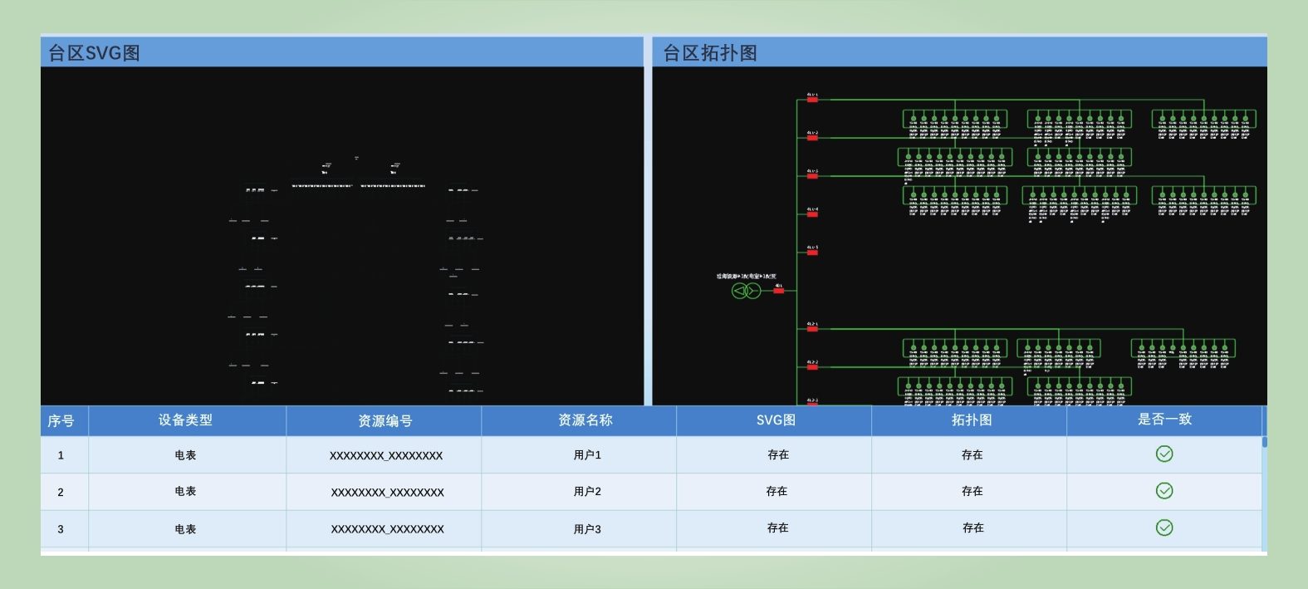Click row 1 存在 under 拓扑图 column
The height and width of the screenshot is (589, 1308).
point(972,455)
